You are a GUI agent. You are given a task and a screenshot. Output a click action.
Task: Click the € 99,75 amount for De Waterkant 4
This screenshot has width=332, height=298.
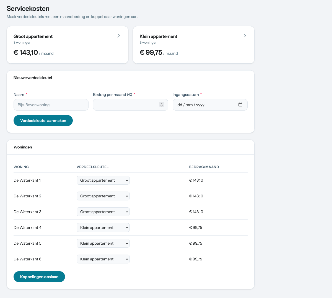pyautogui.click(x=196, y=228)
